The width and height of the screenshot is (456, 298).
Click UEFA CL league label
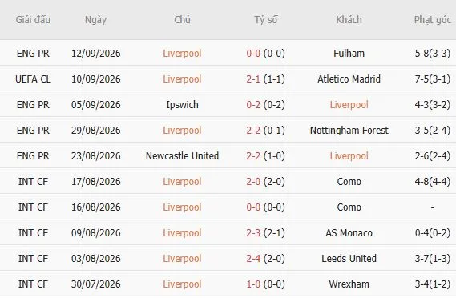point(33,79)
